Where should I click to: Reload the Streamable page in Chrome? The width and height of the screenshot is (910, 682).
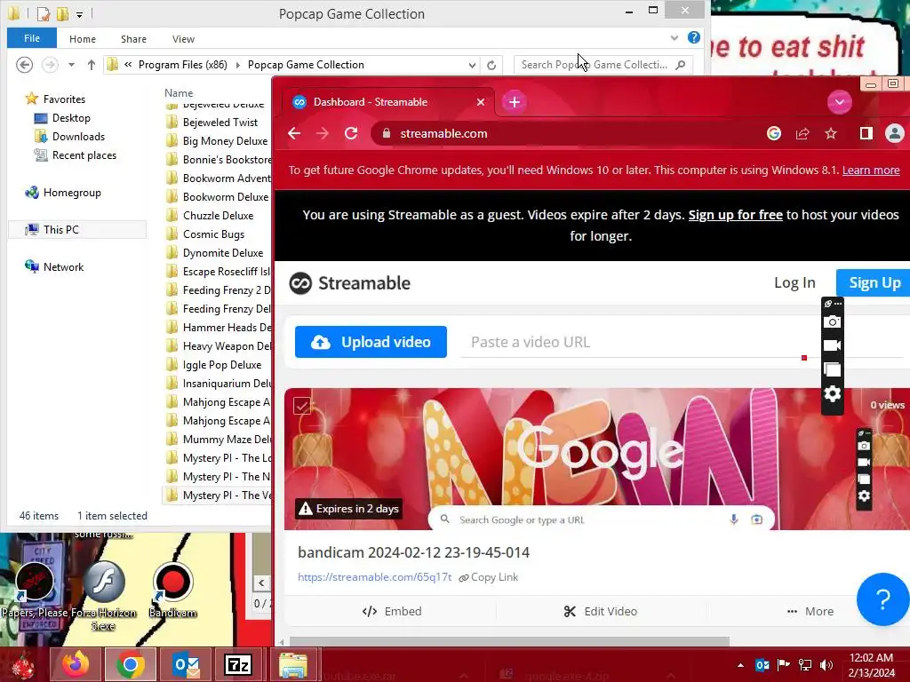coord(351,133)
